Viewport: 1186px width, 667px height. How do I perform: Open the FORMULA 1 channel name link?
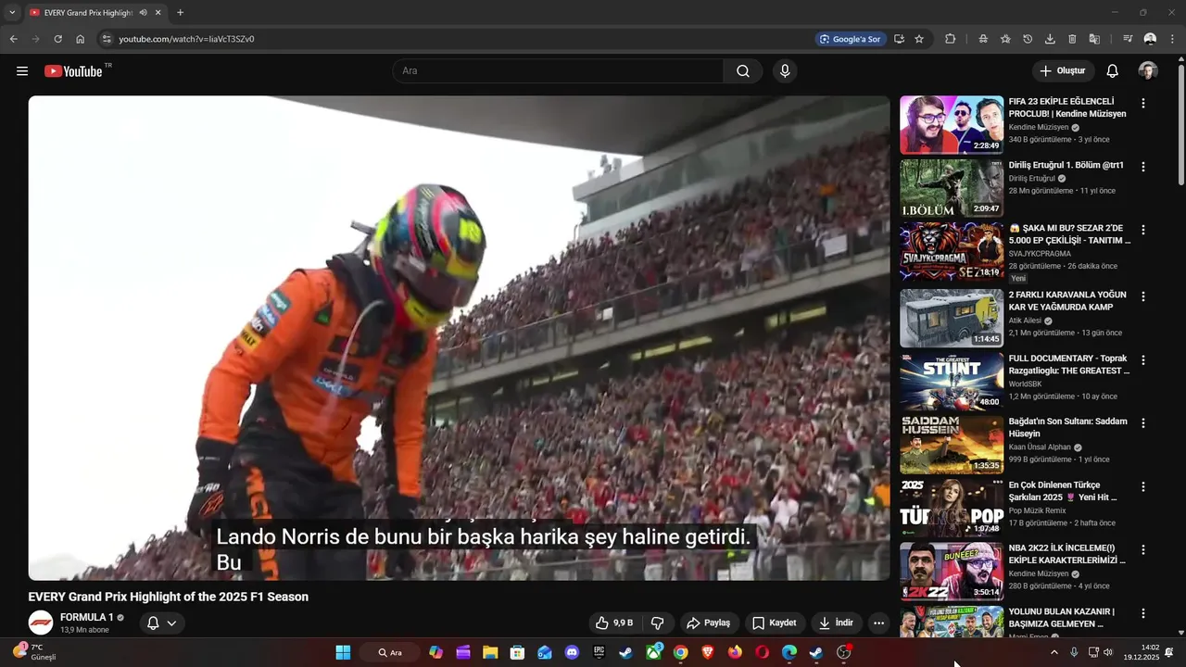[87, 617]
